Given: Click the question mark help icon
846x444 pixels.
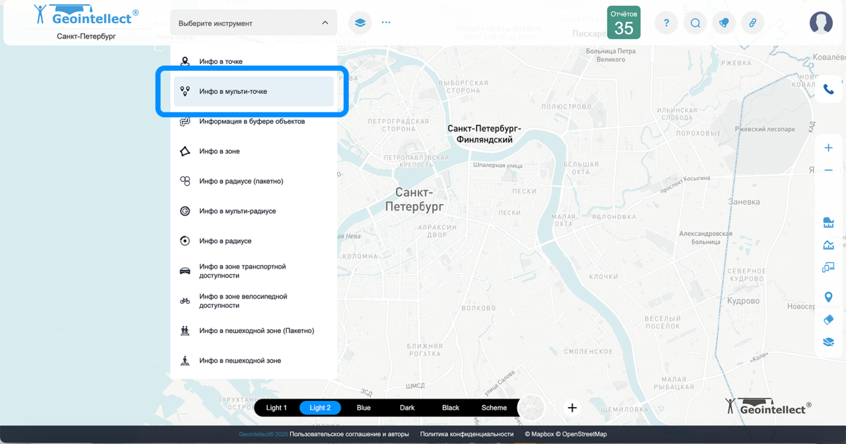Looking at the screenshot, I should coord(666,23).
